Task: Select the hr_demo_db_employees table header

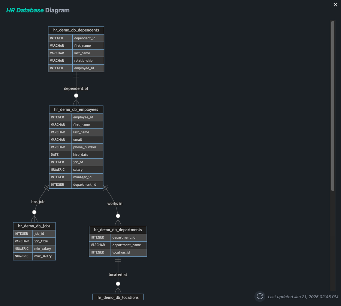Action: [76, 109]
